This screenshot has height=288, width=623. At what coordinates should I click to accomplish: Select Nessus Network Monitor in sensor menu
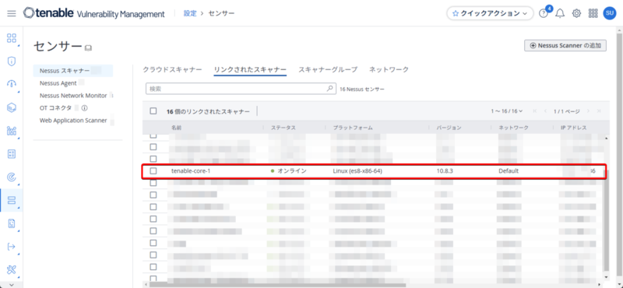coord(73,95)
